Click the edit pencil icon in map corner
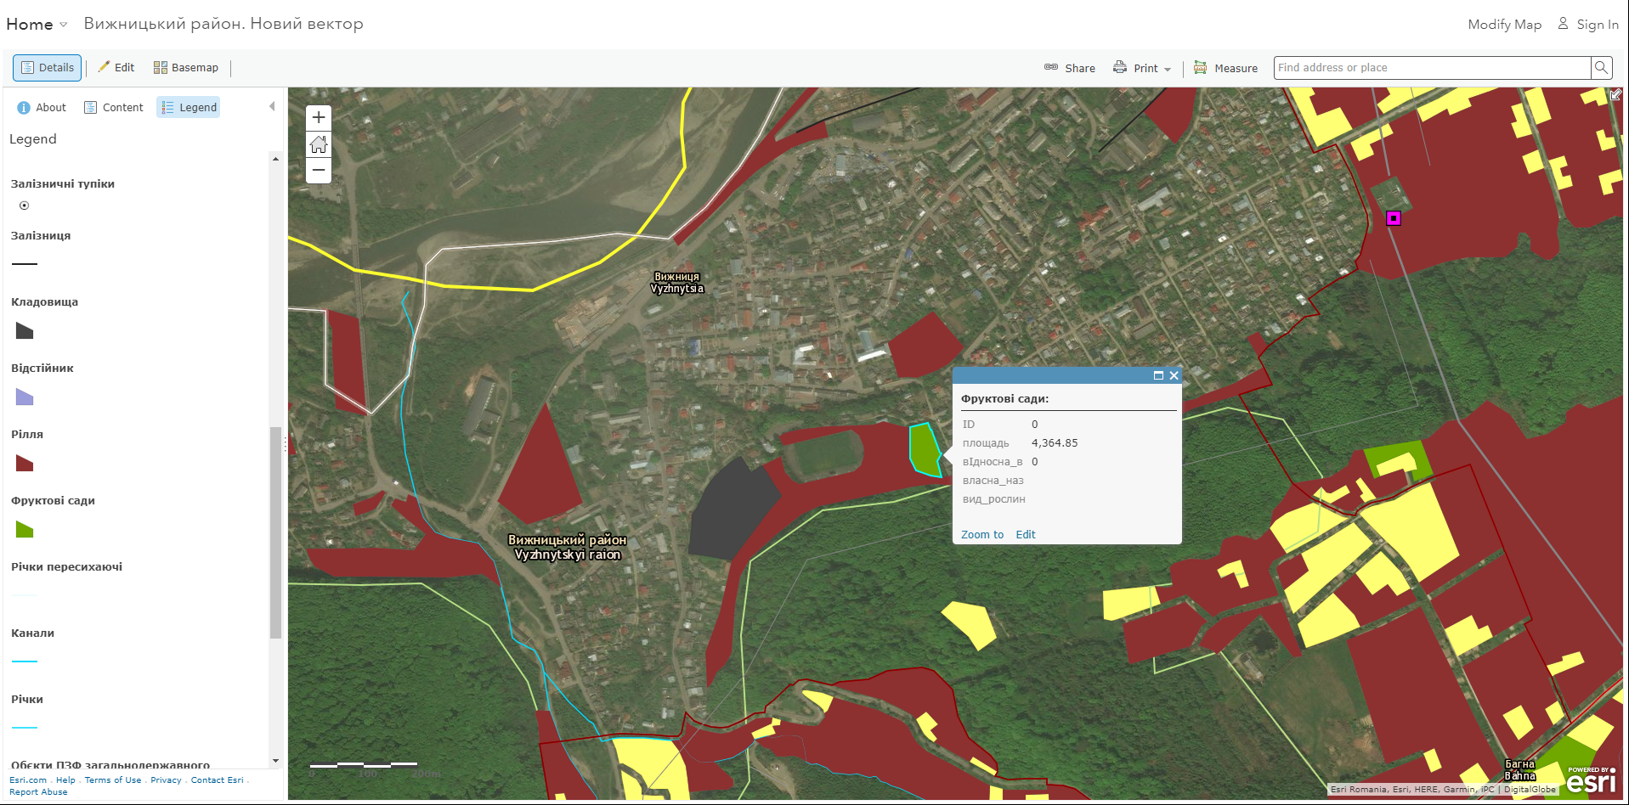1629x805 pixels. [1615, 96]
